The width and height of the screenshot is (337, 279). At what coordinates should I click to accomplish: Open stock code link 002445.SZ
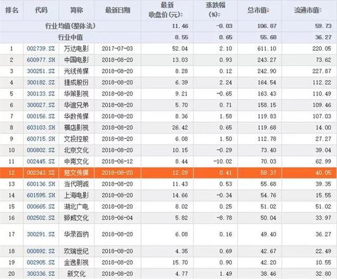pyautogui.click(x=41, y=162)
